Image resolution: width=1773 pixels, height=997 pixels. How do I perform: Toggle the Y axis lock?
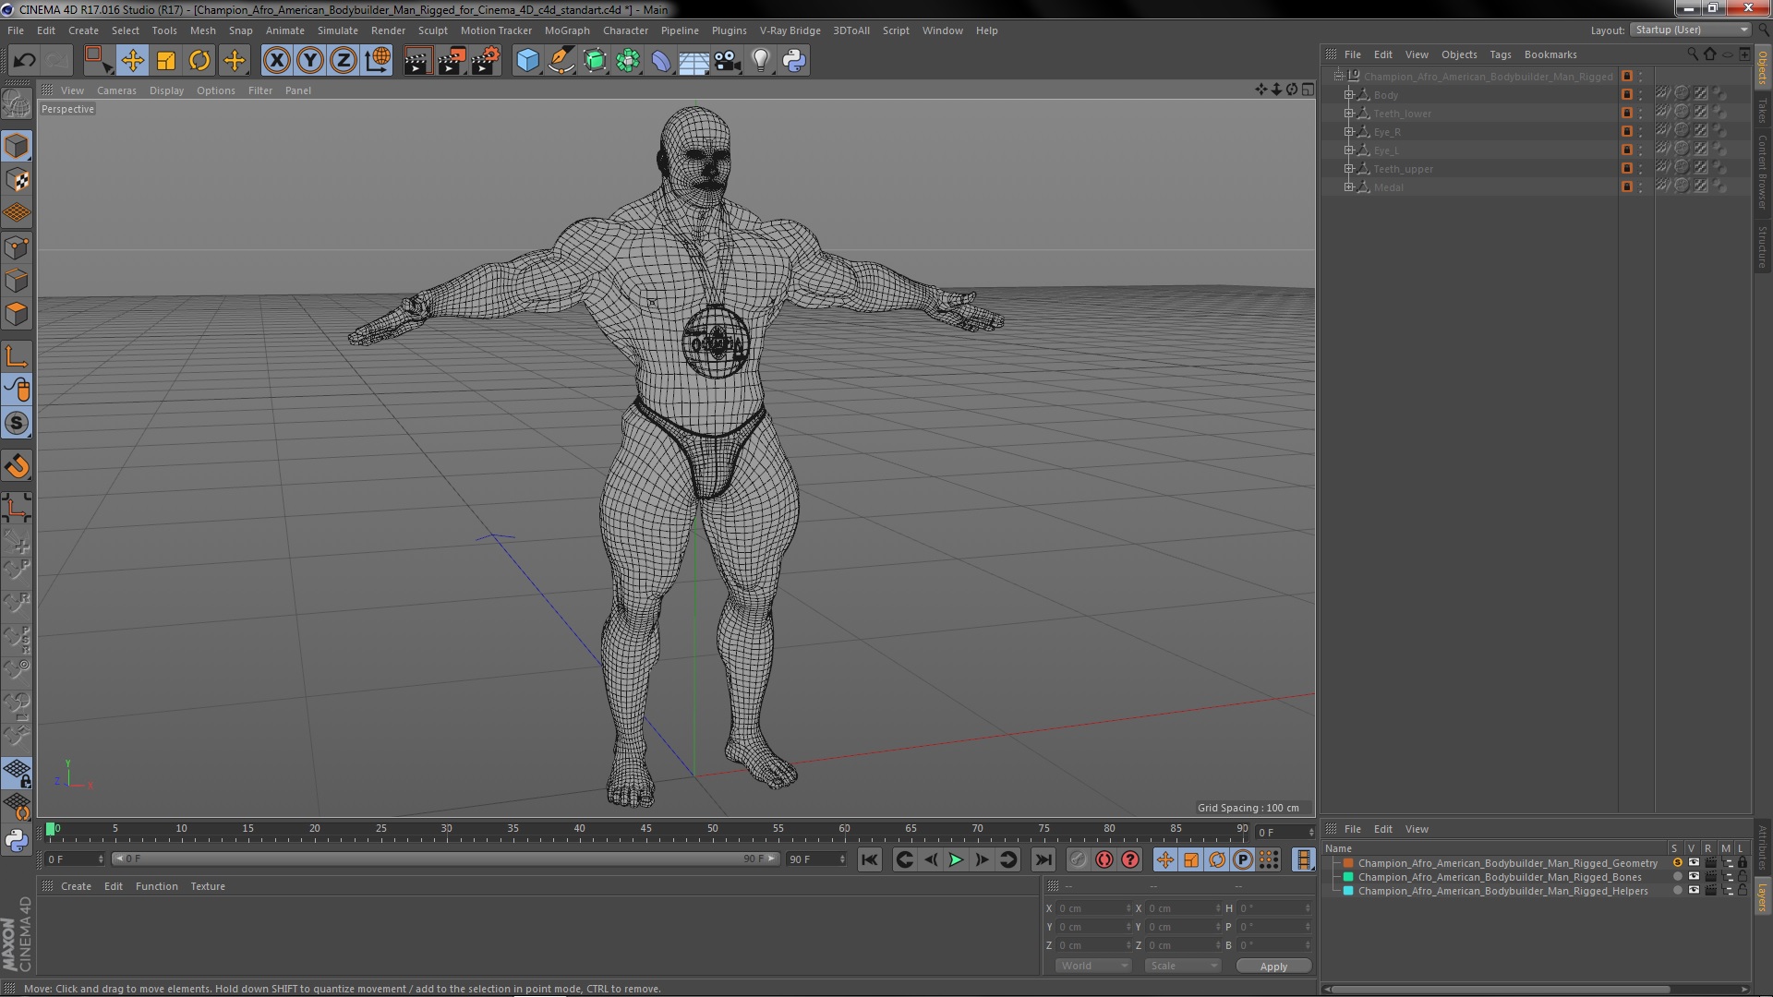point(310,61)
